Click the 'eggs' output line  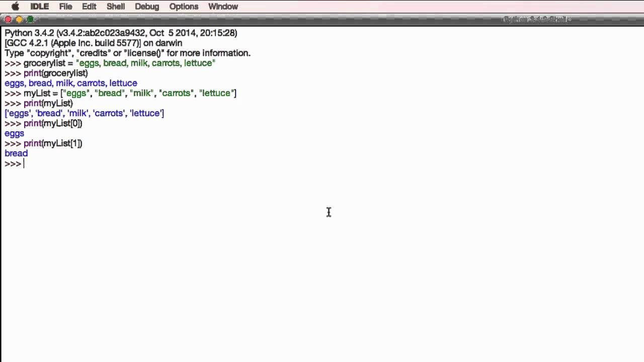tap(14, 133)
